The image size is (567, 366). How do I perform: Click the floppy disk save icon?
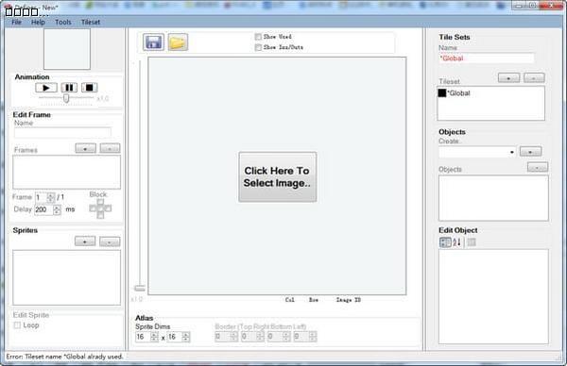153,42
